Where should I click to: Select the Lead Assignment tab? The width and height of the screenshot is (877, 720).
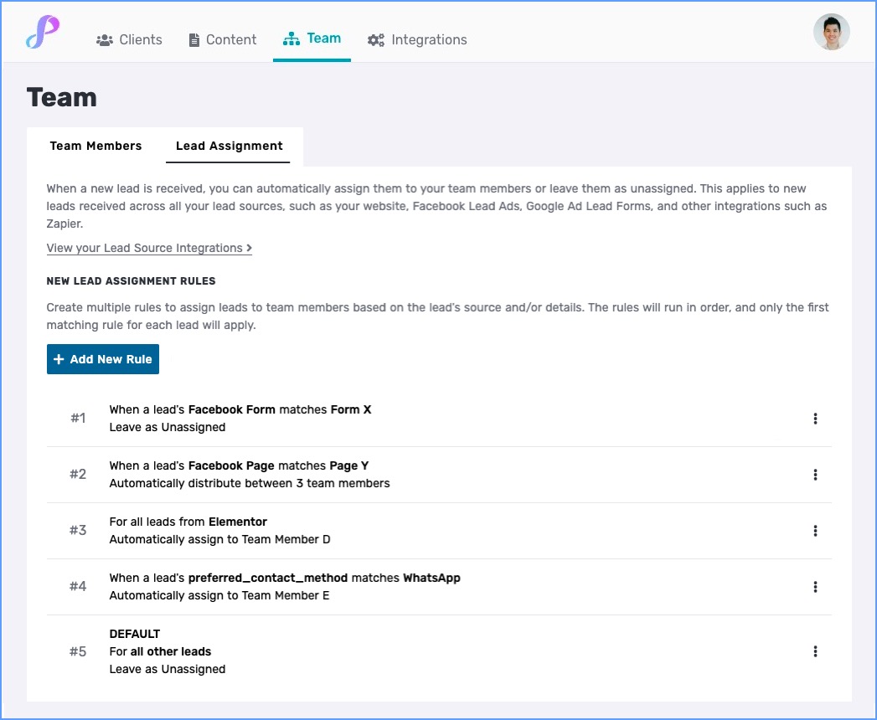[x=229, y=146]
